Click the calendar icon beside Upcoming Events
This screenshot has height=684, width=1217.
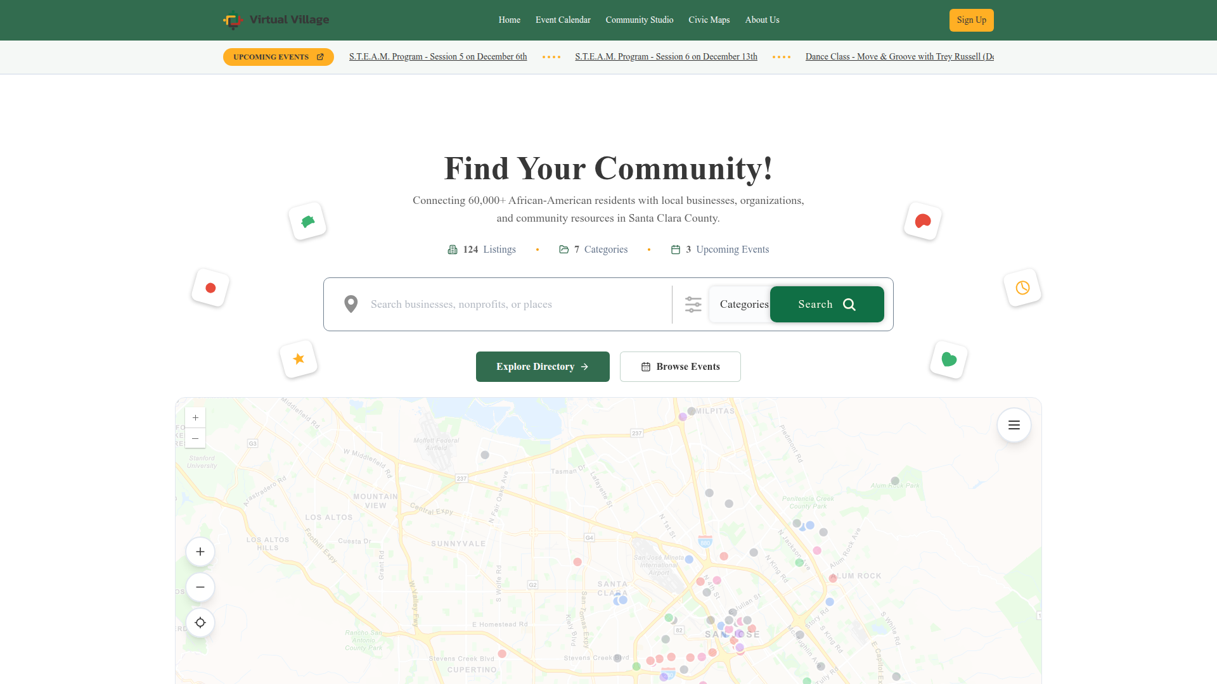tap(676, 249)
